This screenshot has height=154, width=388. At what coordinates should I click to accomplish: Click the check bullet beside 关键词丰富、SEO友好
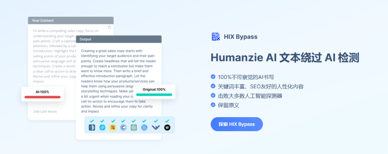(x=213, y=86)
